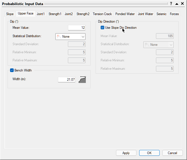This screenshot has width=187, height=160.
Task: Click Dip Relative Maximum field
Action: pyautogui.click(x=77, y=60)
